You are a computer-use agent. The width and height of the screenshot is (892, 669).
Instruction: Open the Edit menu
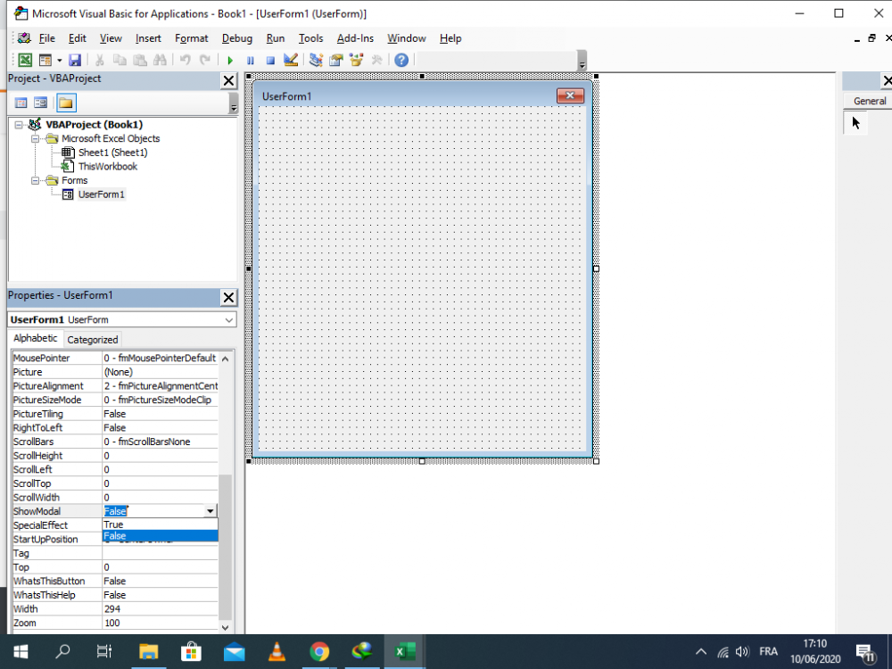coord(78,38)
